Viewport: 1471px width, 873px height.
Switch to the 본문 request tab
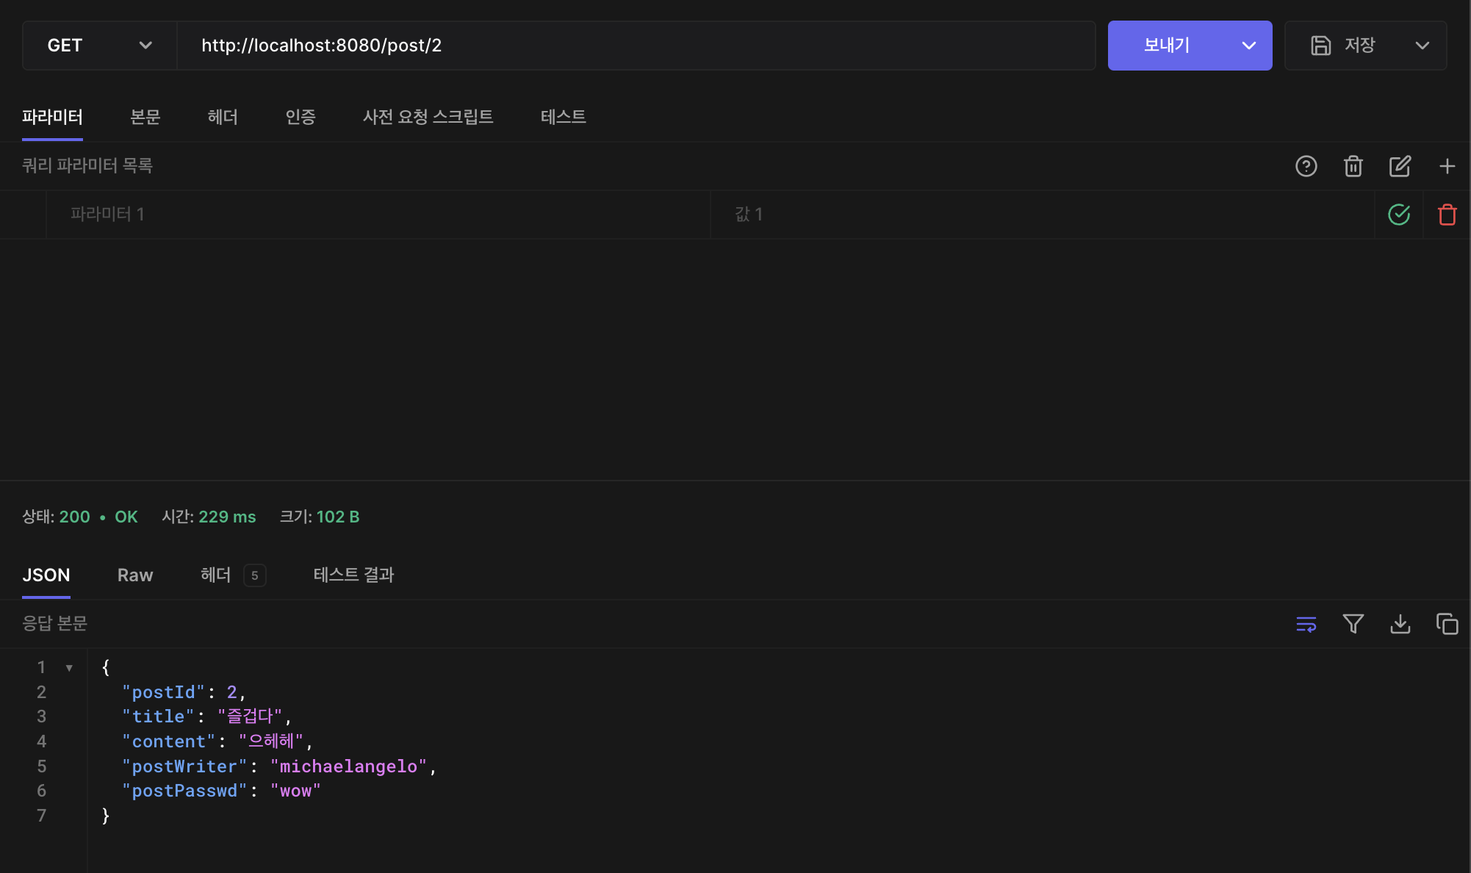(x=145, y=117)
